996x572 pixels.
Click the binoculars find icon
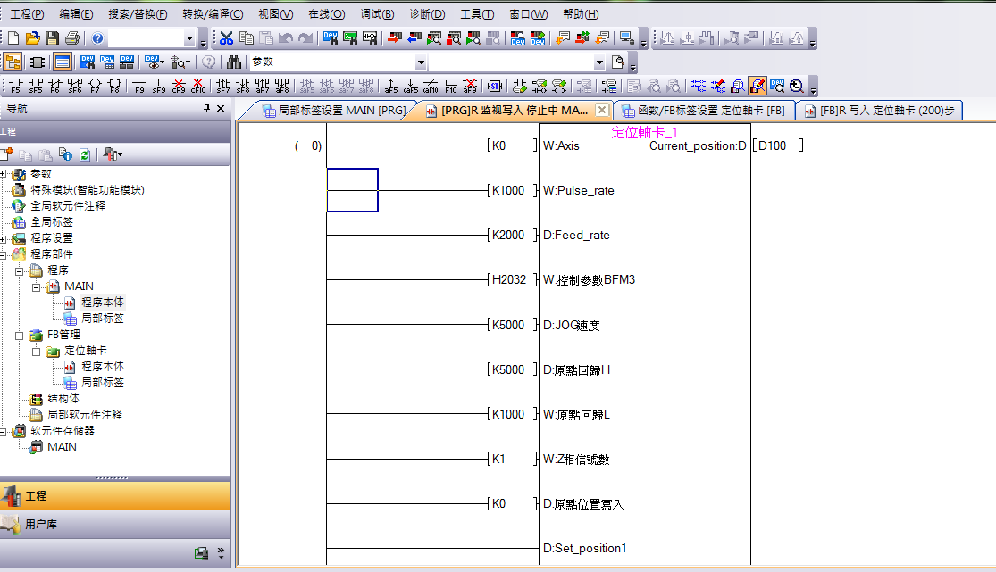click(234, 62)
